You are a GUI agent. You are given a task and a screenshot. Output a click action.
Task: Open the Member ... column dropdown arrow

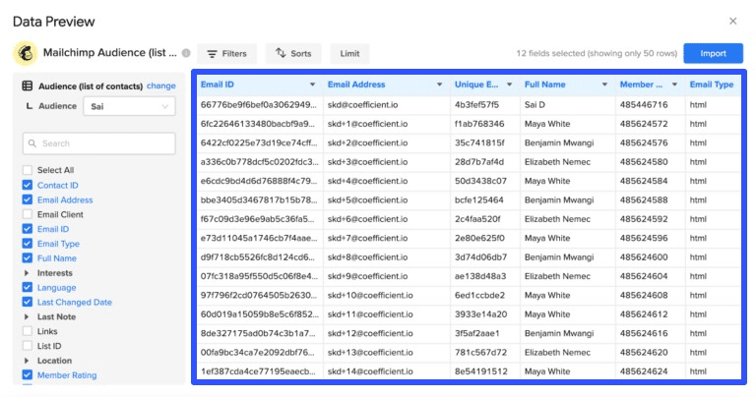[674, 85]
